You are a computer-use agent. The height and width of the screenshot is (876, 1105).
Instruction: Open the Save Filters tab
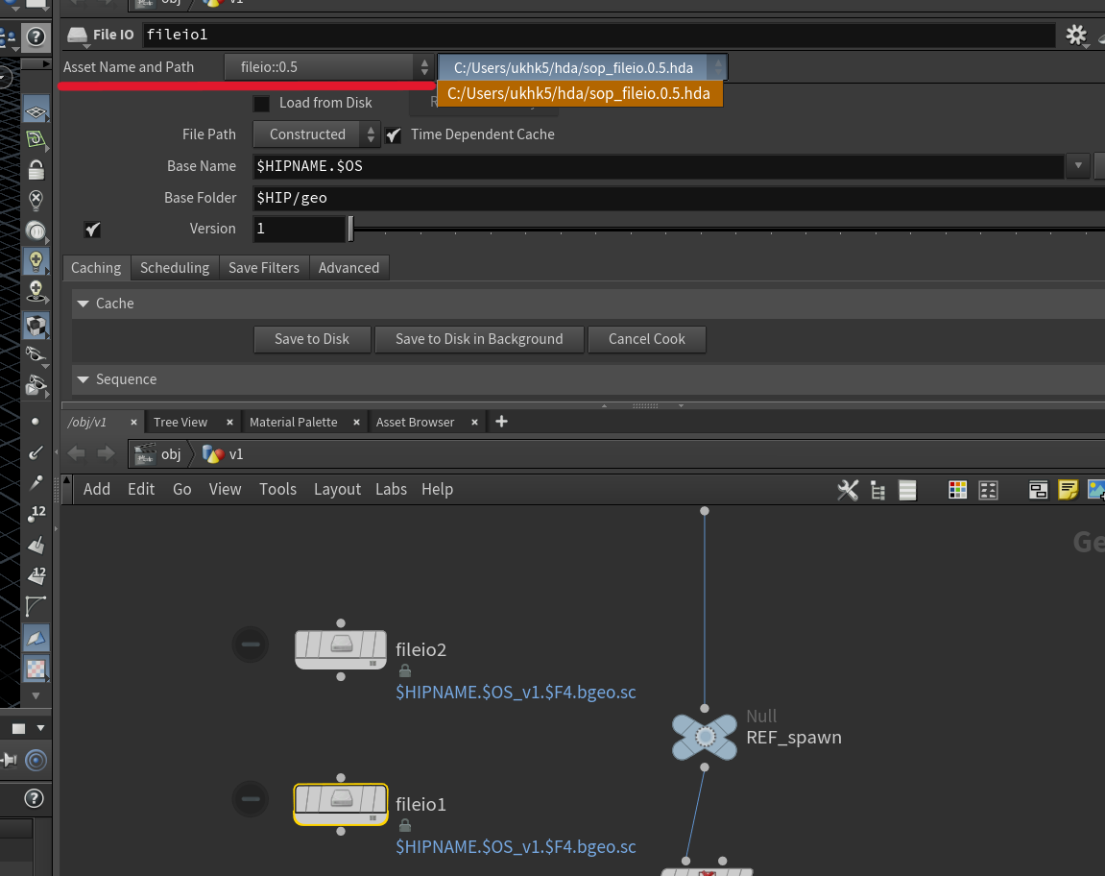click(x=264, y=268)
